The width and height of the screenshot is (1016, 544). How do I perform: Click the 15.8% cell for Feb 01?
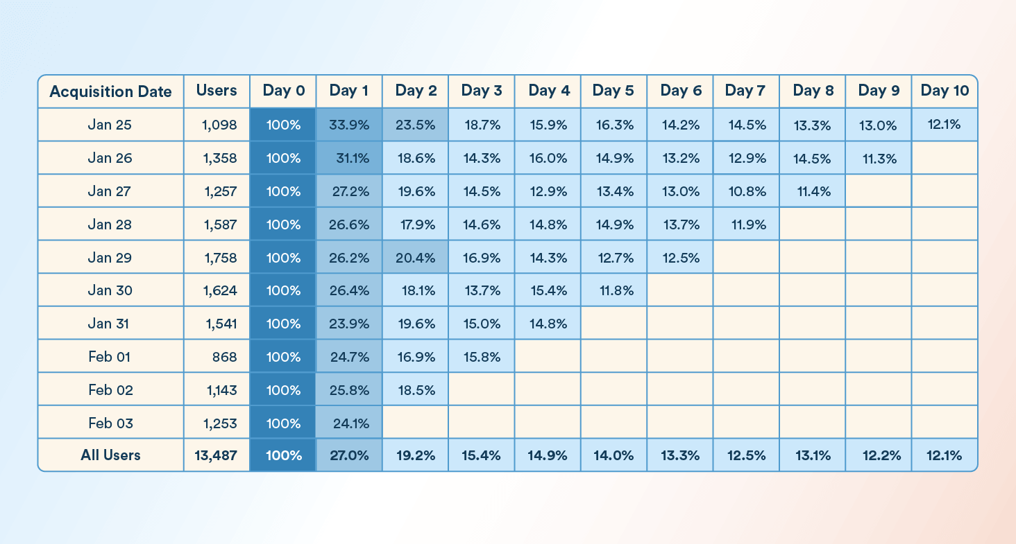[x=481, y=357]
